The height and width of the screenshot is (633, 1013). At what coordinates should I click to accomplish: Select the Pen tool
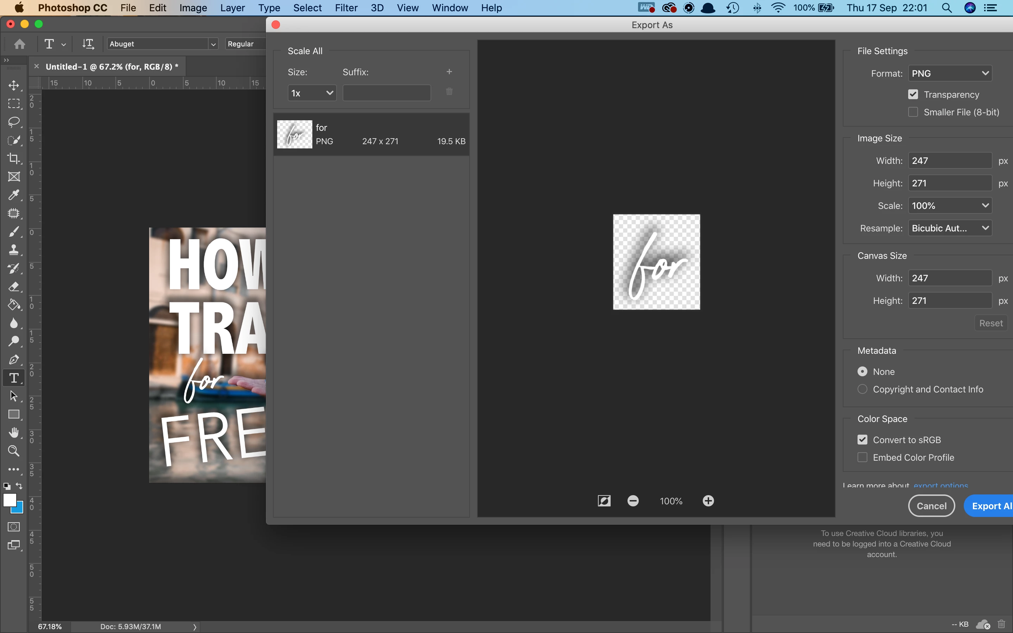click(x=14, y=360)
